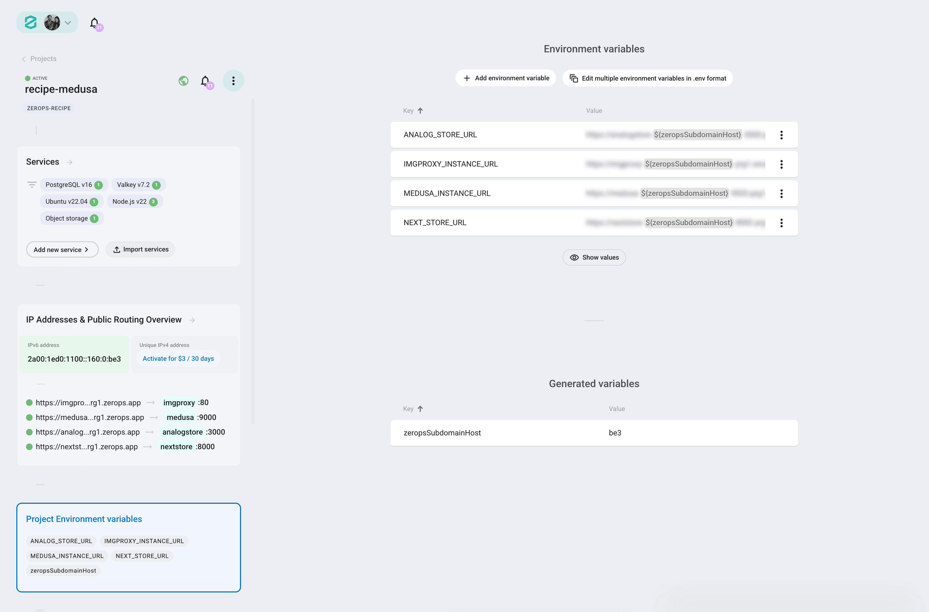Click the globe public access icon
Screen dimensions: 929x612
point(184,81)
